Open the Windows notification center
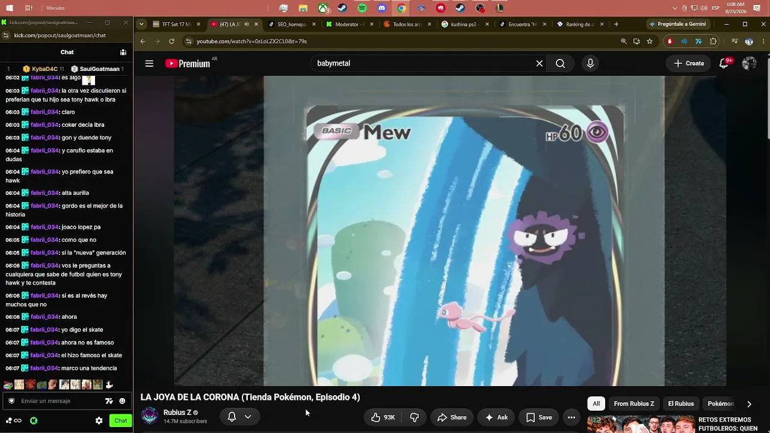 757,8
